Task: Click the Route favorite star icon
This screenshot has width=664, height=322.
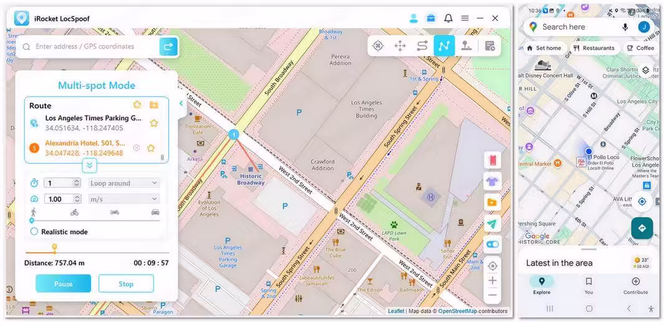Action: 137,104
